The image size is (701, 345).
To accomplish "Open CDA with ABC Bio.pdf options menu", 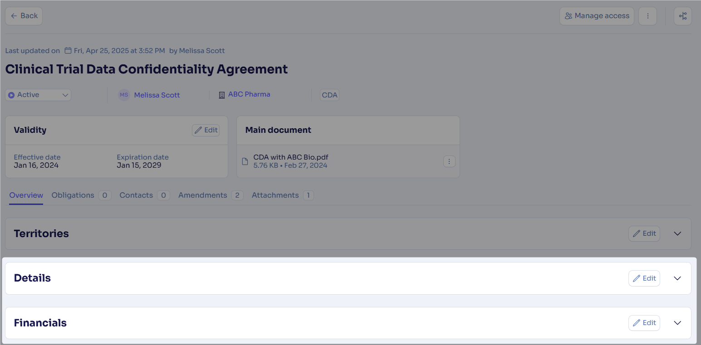I will (449, 161).
